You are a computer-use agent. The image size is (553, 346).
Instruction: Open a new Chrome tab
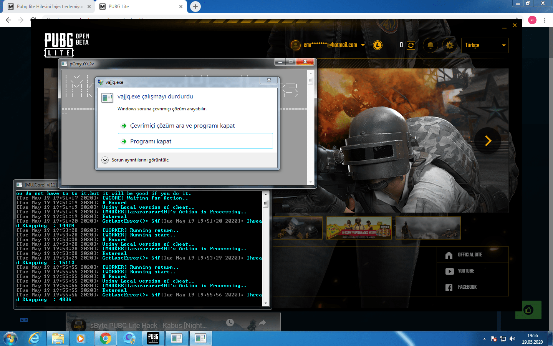pos(195,7)
